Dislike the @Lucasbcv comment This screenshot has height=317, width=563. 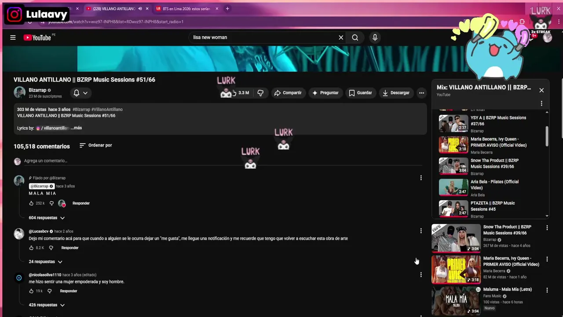coord(51,248)
